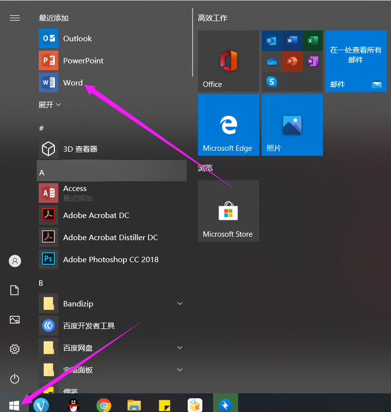Launch 百度开发者工具
The width and height of the screenshot is (391, 412).
pos(112,326)
